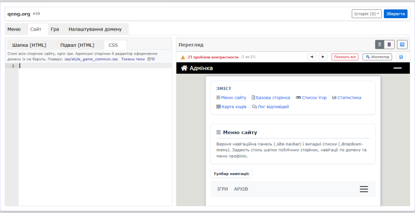Go to the next contrast problem
This screenshot has height=213, width=415.
tap(323, 57)
